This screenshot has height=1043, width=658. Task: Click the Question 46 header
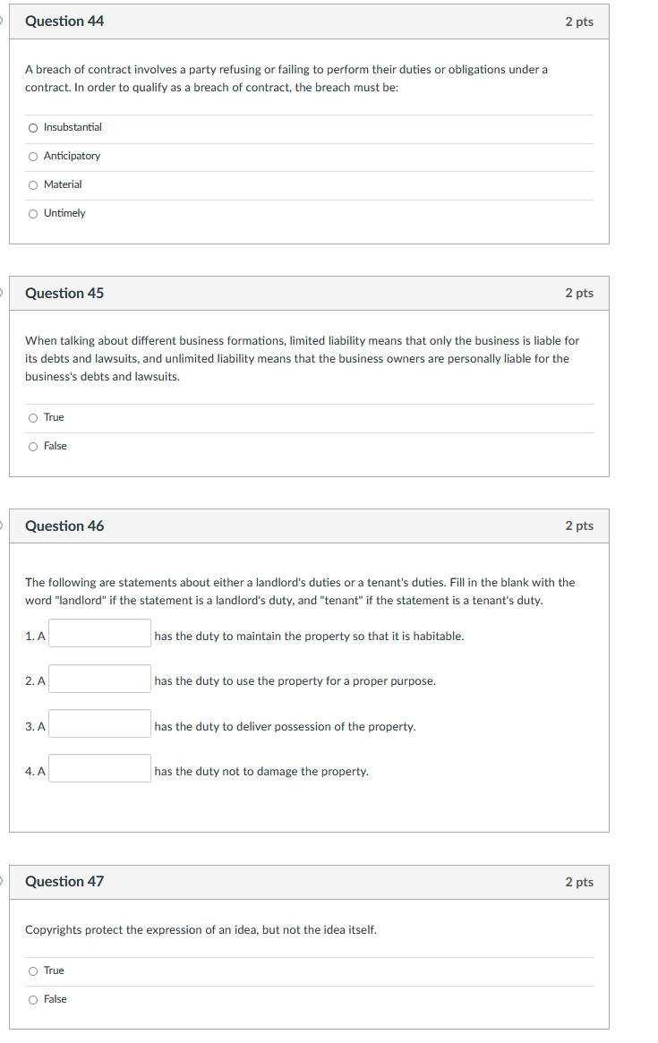pyautogui.click(x=64, y=526)
